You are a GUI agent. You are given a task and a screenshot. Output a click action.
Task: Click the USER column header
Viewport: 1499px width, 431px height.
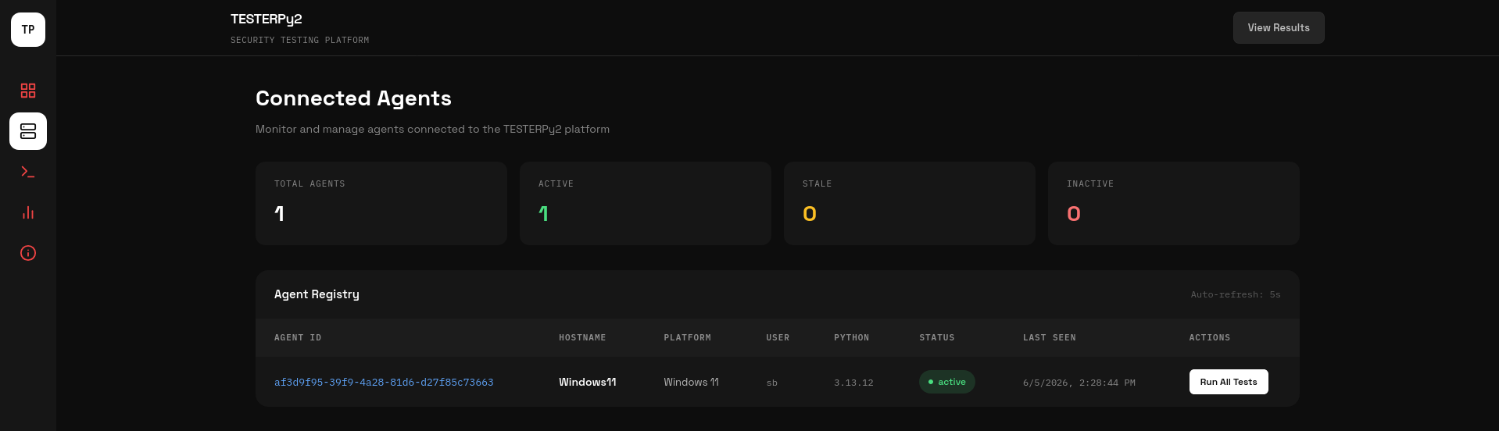778,338
